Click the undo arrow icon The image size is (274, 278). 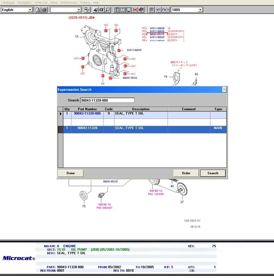click(x=158, y=10)
